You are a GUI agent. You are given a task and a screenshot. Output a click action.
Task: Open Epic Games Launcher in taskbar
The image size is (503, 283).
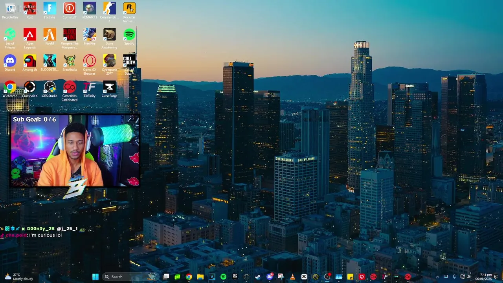[x=235, y=277]
